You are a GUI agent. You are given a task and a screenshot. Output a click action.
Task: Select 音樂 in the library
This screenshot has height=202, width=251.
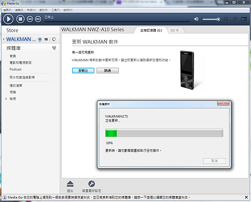(x=13, y=56)
